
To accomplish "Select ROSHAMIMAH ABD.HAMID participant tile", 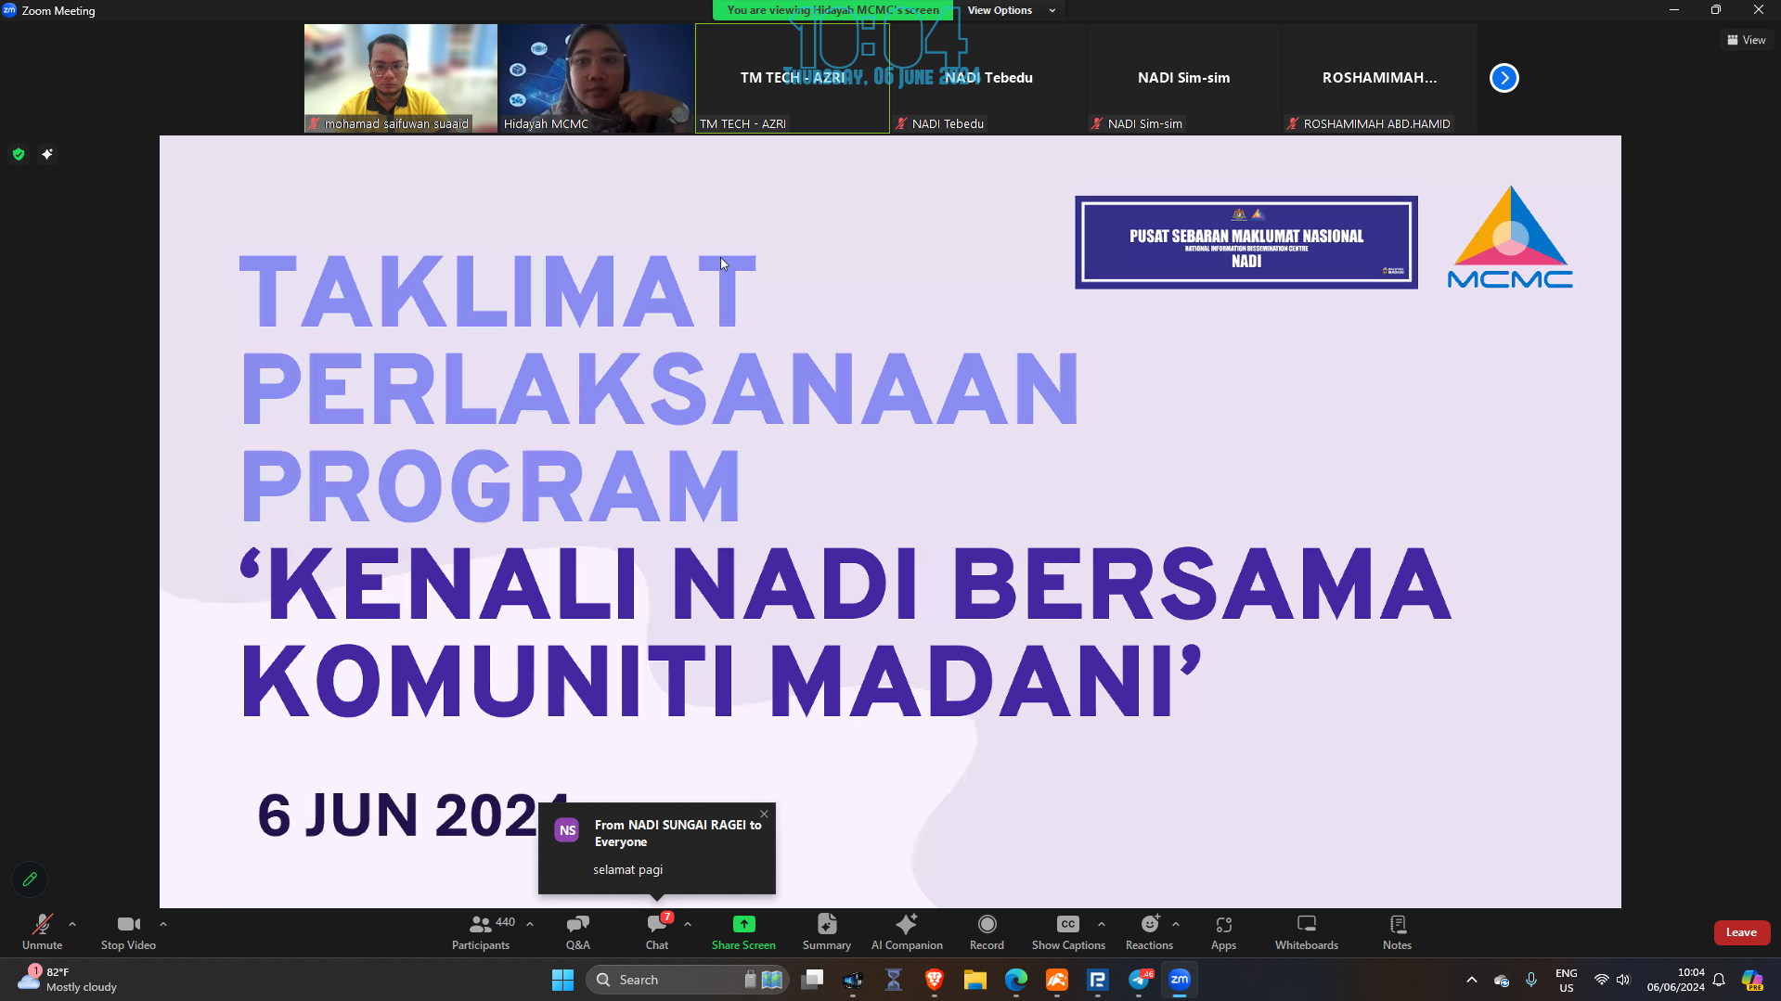I will pyautogui.click(x=1380, y=78).
